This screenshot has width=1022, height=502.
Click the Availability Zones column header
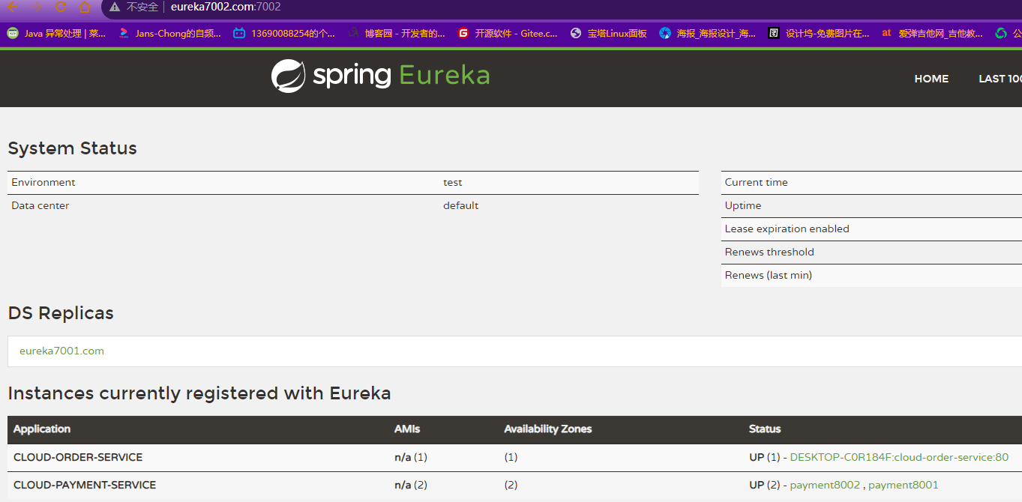tap(548, 429)
